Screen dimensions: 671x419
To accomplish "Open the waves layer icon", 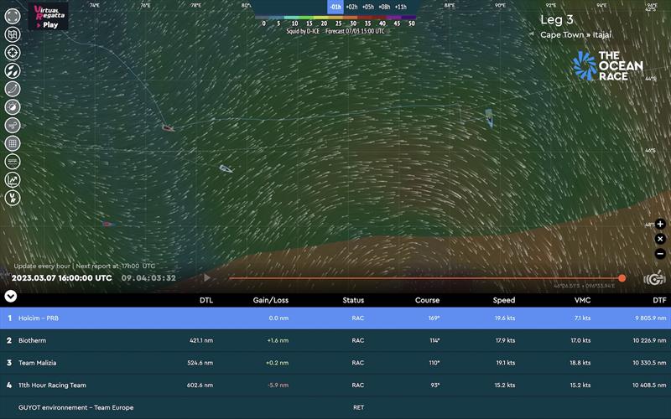I will point(13,162).
